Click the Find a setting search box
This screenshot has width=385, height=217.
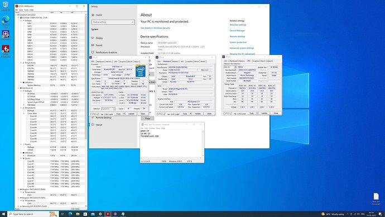click(113, 22)
